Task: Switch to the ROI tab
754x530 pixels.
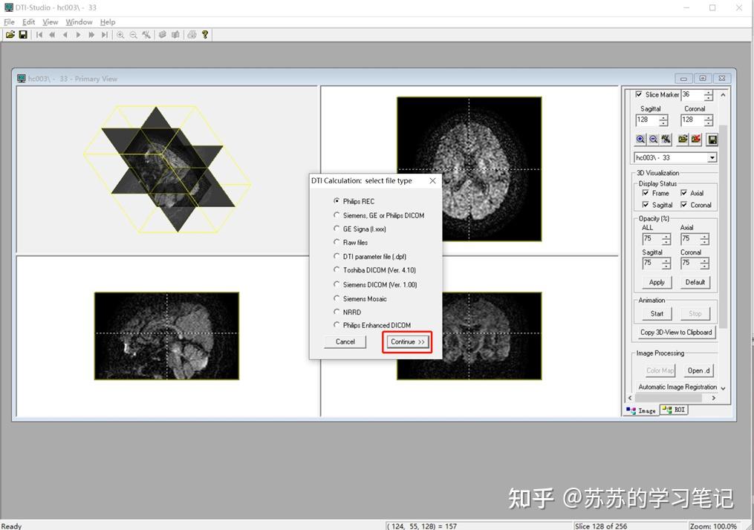Action: 673,410
